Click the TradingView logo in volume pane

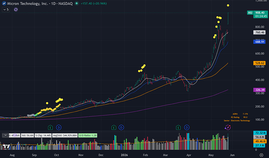pyautogui.click(x=6, y=147)
